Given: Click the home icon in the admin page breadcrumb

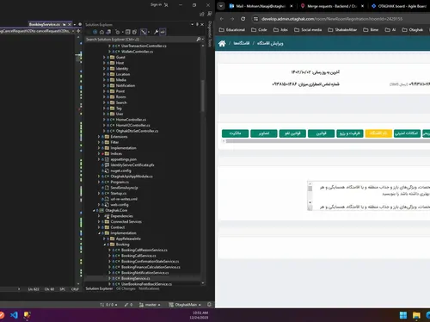Looking at the screenshot, I should (x=222, y=43).
